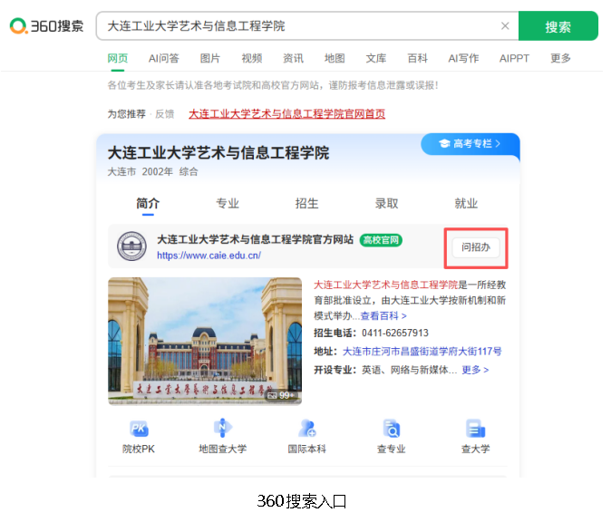Screen dimensions: 611x522
Task: Open the 查专业 search icon
Action: [x=392, y=429]
